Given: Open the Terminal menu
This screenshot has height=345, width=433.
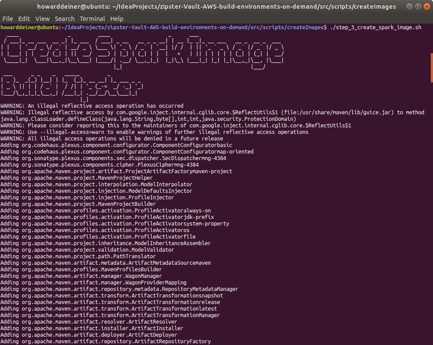Looking at the screenshot, I should (92, 19).
